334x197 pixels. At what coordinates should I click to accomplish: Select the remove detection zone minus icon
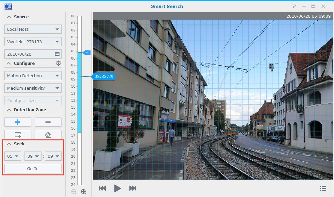(x=48, y=122)
